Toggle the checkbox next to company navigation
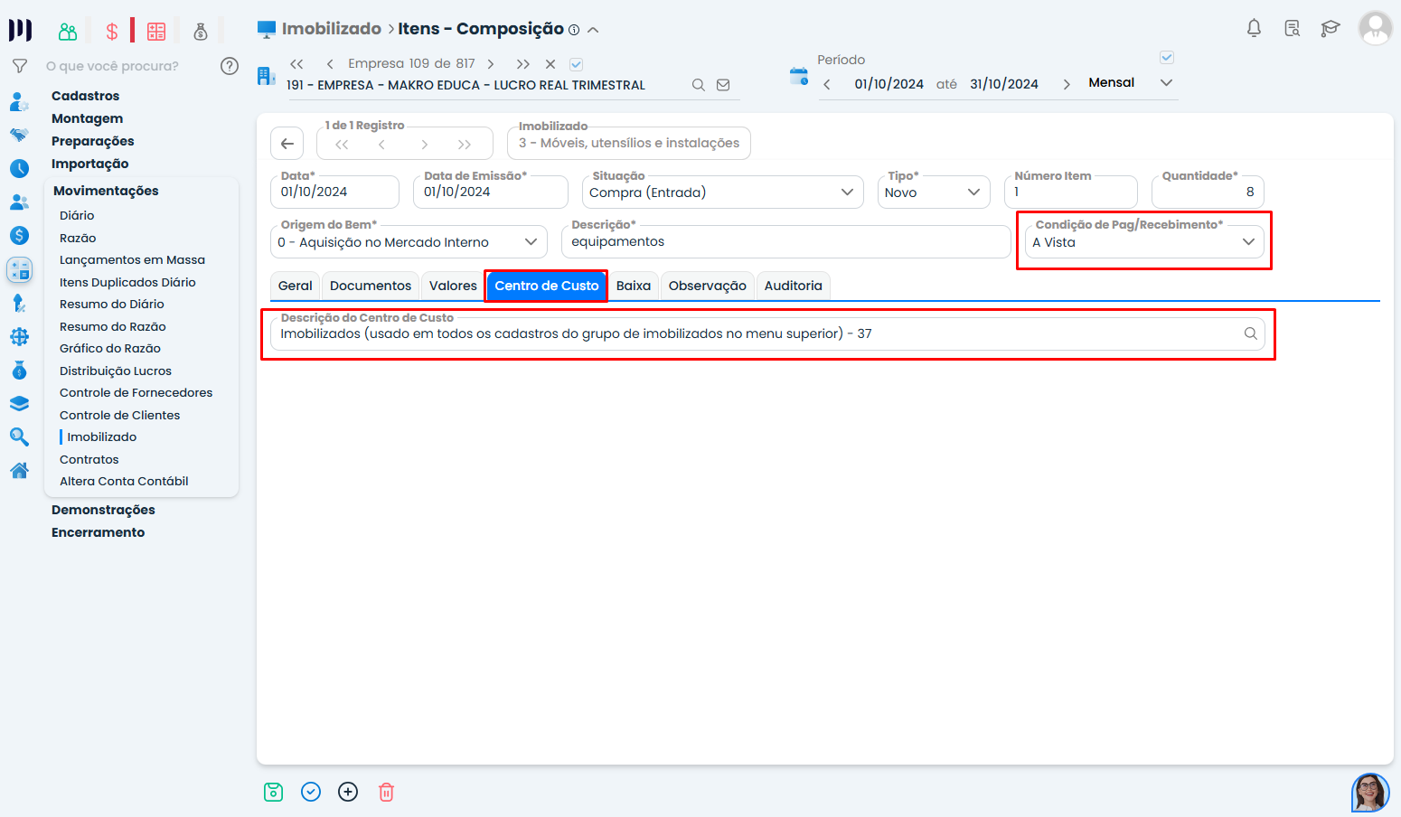1401x817 pixels. tap(577, 64)
